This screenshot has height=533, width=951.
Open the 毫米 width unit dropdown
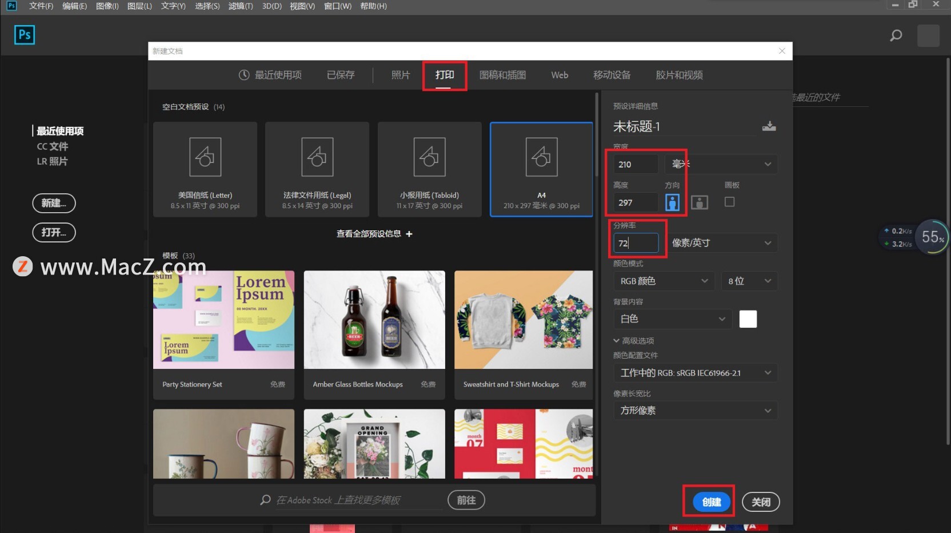[721, 164]
